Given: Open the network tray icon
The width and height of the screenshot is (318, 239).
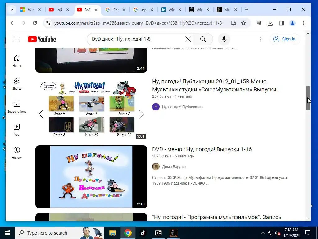Looking at the screenshot, I should pos(270,233).
